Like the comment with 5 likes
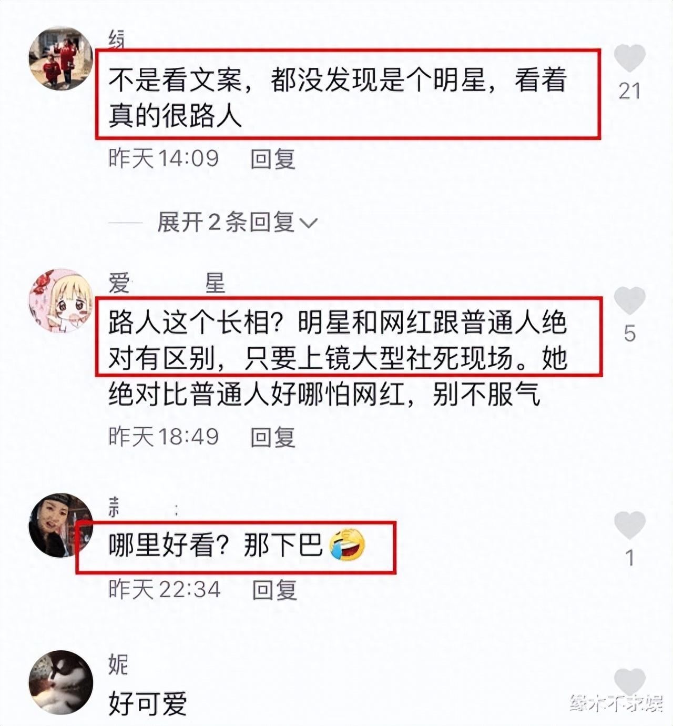Viewport: 673px width, 726px height. 629,300
